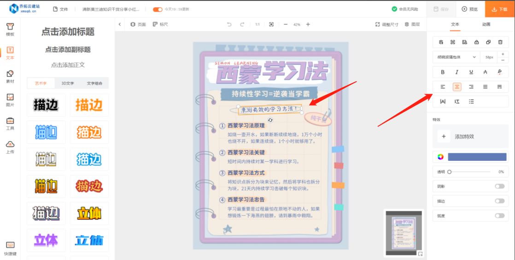The image size is (515, 260).
Task: Click the duplicate copy icon
Action: click(488, 42)
